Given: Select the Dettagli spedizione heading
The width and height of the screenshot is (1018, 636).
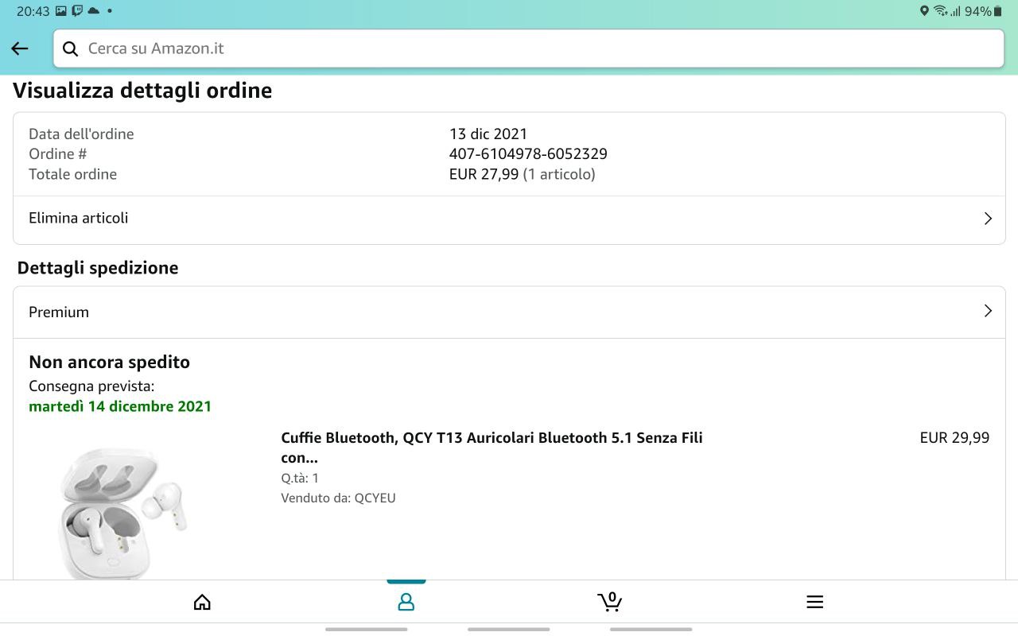Looking at the screenshot, I should (98, 268).
